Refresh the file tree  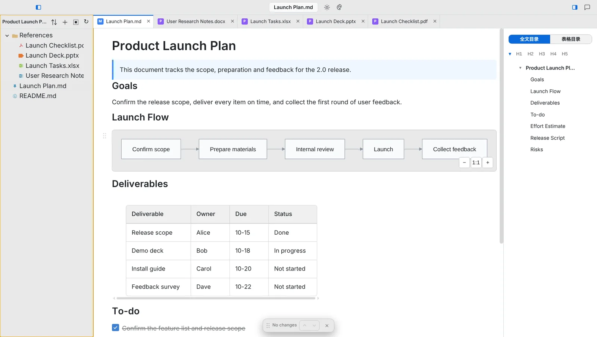click(86, 22)
